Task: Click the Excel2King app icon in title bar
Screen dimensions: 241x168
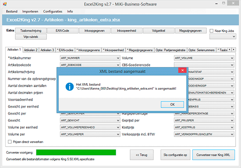Action: [x=5, y=4]
